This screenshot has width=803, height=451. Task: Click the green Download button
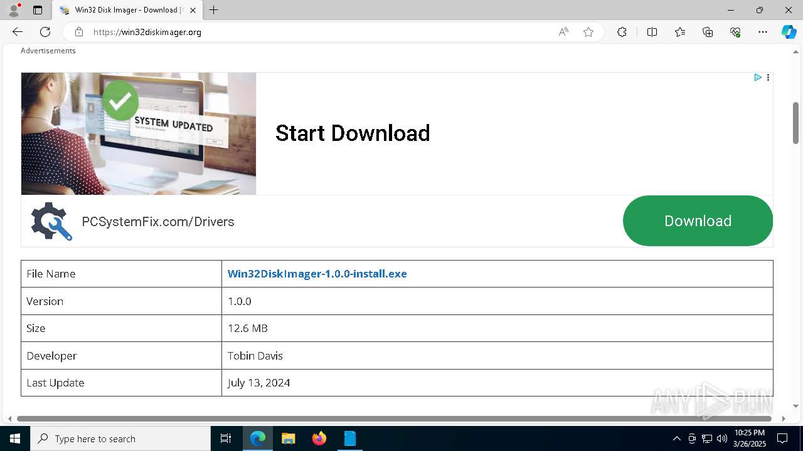tap(698, 220)
